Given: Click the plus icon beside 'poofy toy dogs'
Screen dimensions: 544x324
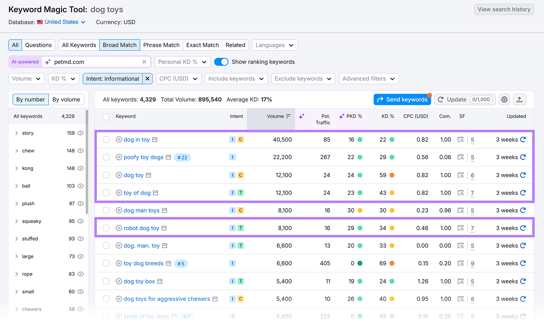Looking at the screenshot, I should [119, 157].
